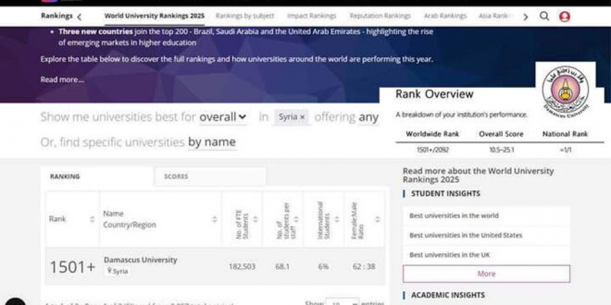Remove the Syria country filter

pos(302,117)
